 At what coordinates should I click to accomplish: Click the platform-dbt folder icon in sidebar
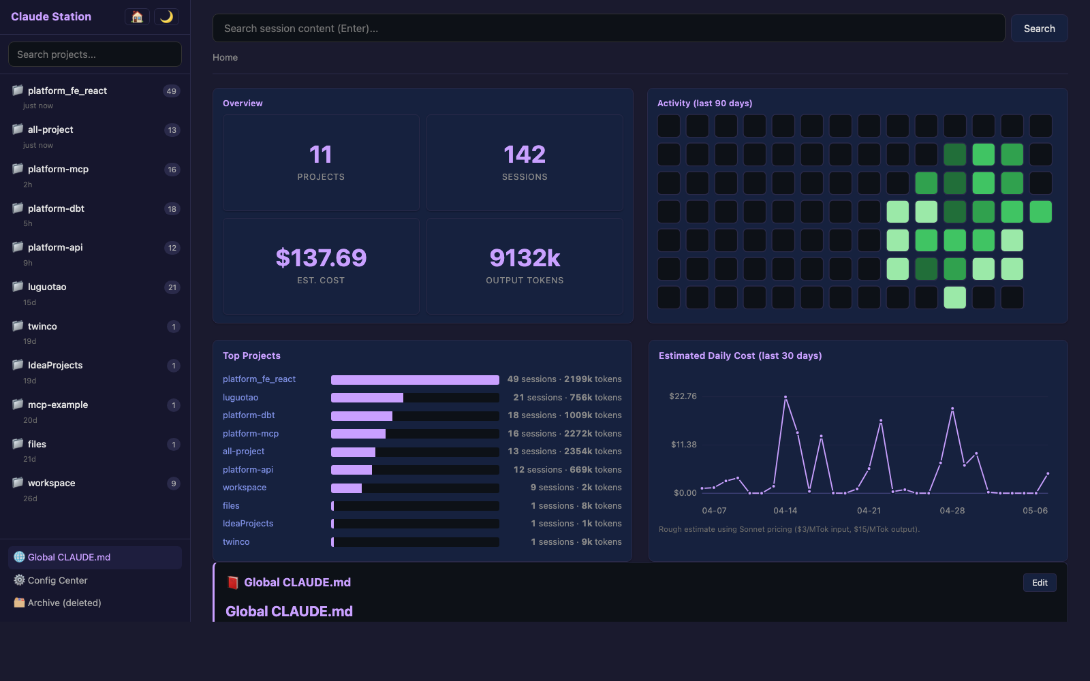click(x=18, y=208)
